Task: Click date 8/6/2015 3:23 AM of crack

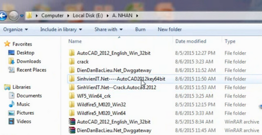Action: pyautogui.click(x=194, y=62)
